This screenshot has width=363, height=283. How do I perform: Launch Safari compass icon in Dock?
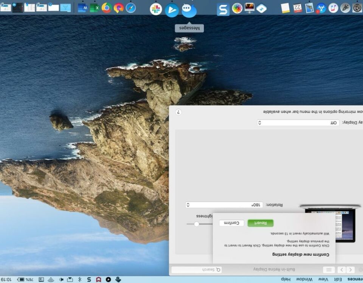(131, 8)
